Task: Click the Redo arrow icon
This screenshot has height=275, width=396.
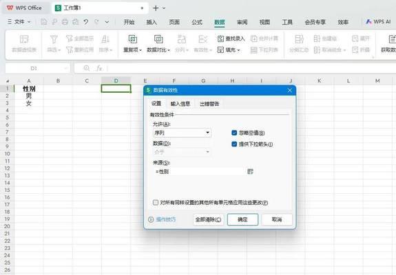Action: (x=96, y=22)
